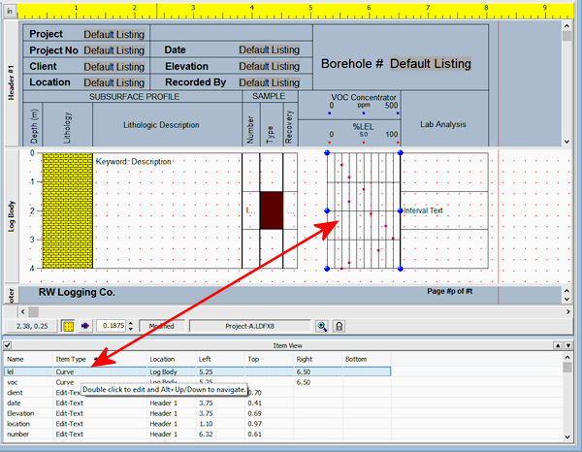This screenshot has height=452, width=582.
Task: Sort by the Location column header
Action: [x=162, y=359]
